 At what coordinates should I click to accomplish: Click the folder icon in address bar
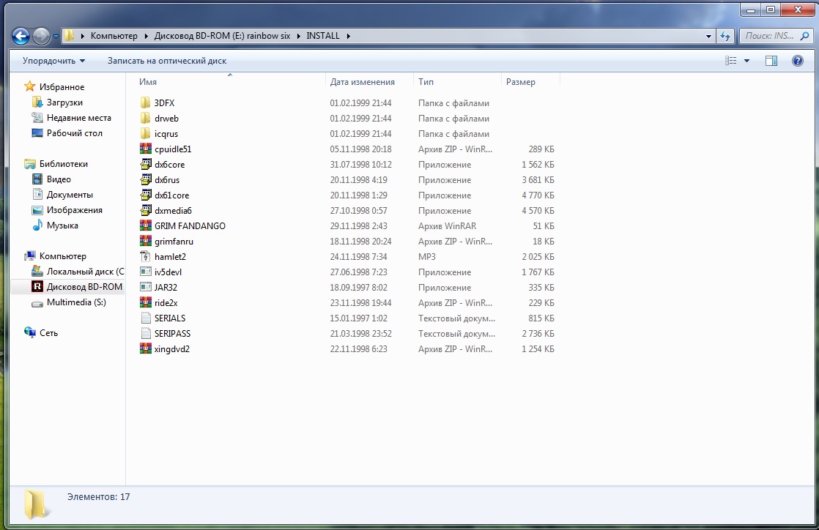tap(69, 36)
